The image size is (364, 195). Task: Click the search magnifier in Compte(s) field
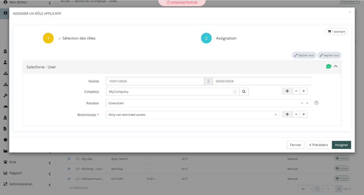pyautogui.click(x=244, y=91)
